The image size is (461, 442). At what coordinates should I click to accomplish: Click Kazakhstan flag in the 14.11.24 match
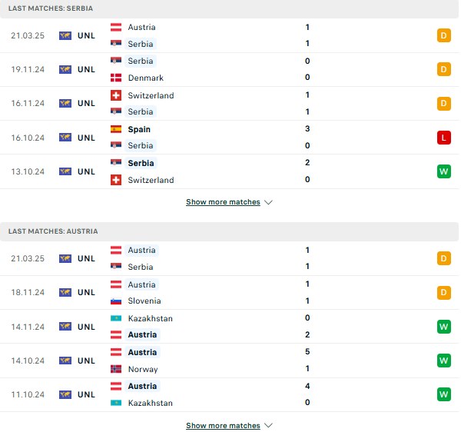click(116, 318)
